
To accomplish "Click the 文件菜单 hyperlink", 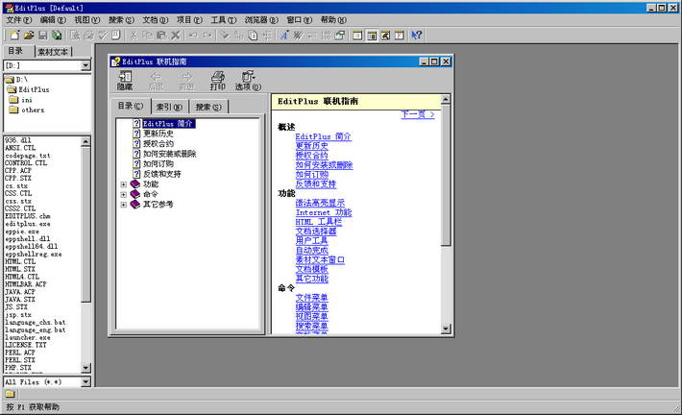I will pyautogui.click(x=312, y=298).
